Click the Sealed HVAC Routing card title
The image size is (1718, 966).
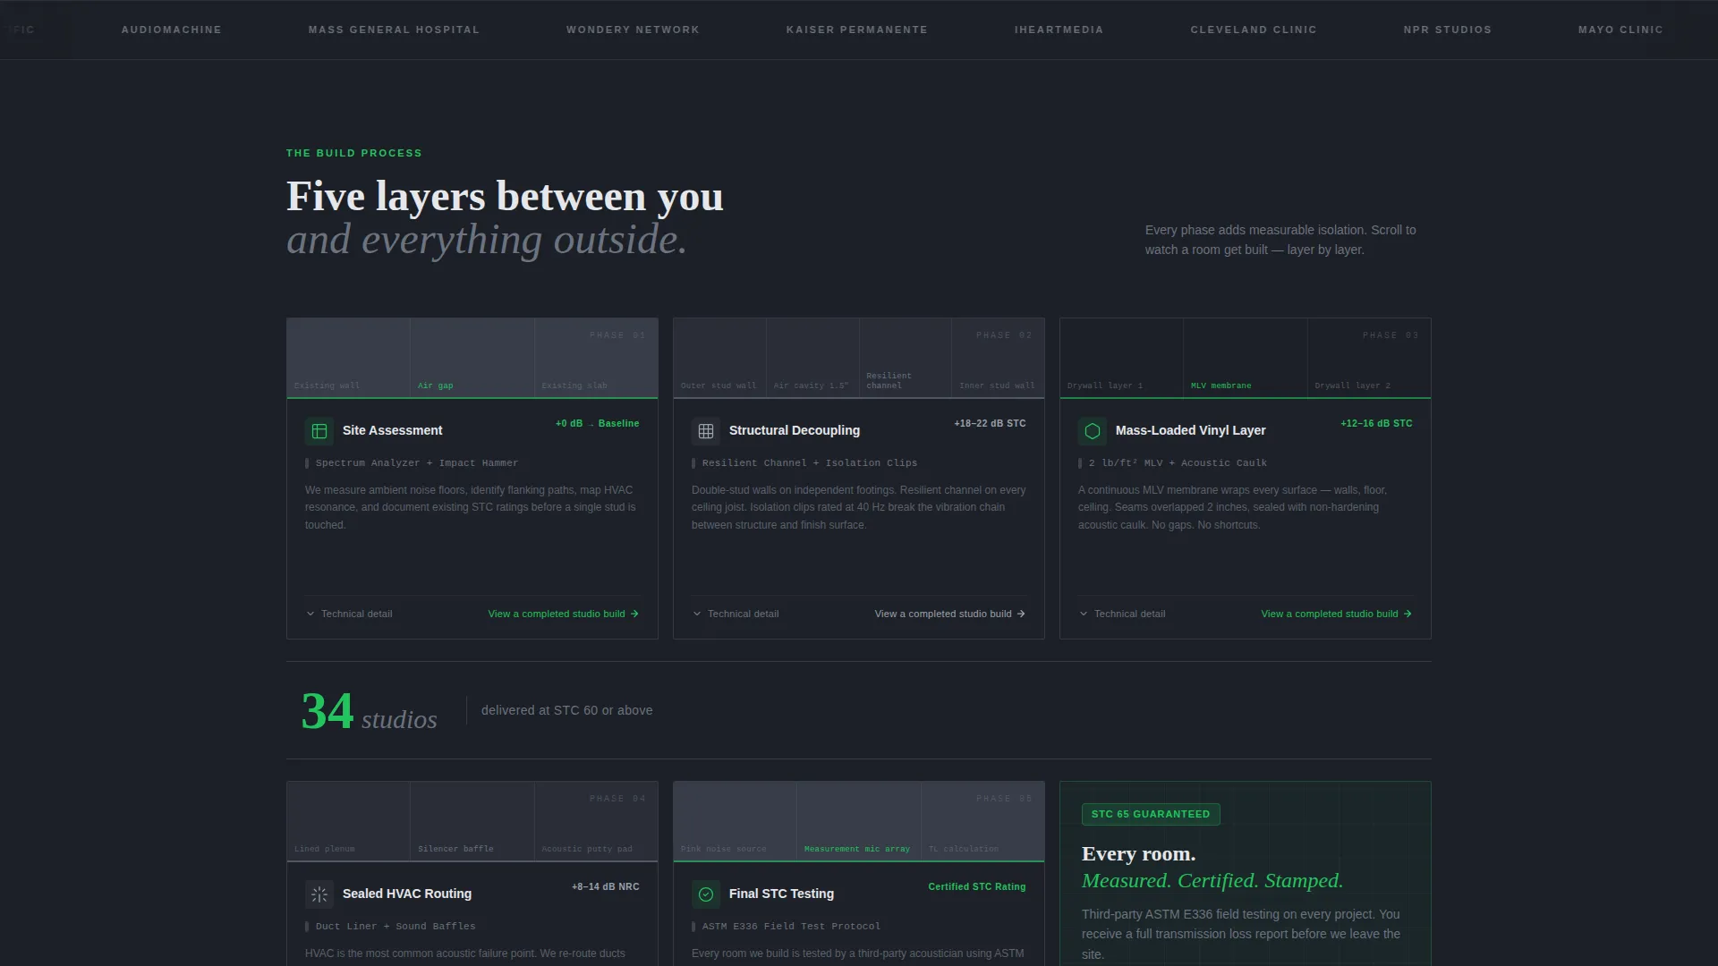tap(407, 894)
